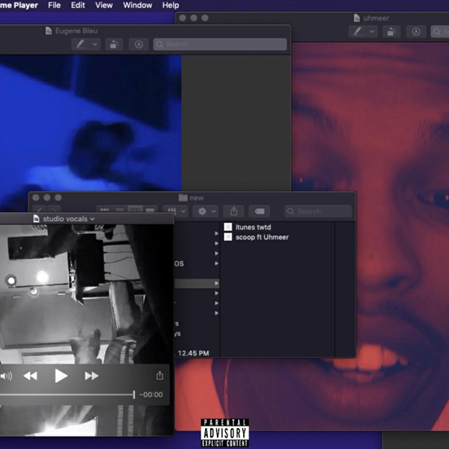
Task: Click the fast-forward button in QuickTime
Action: [91, 376]
